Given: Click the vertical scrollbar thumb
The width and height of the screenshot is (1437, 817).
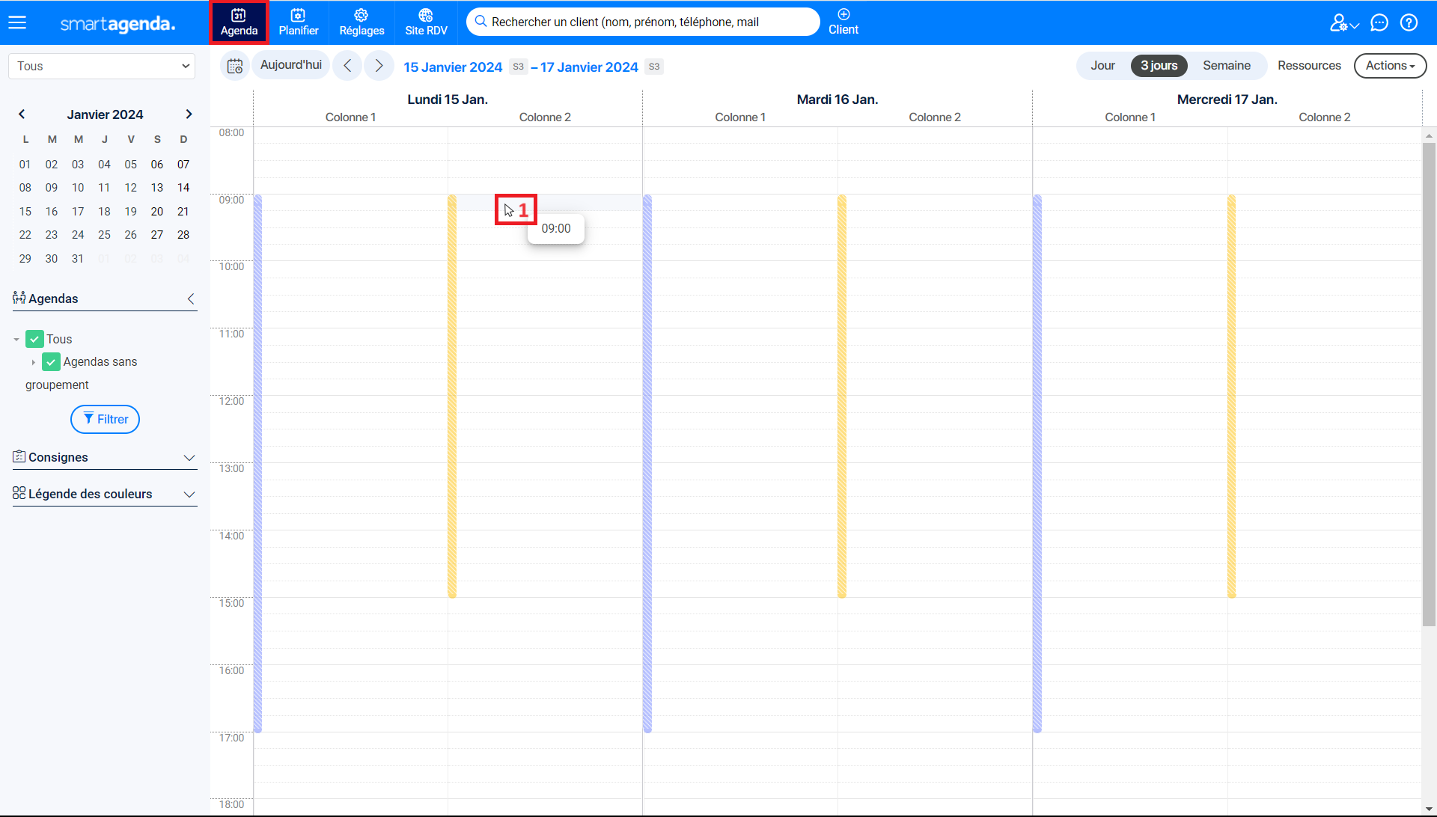Looking at the screenshot, I should [x=1429, y=384].
